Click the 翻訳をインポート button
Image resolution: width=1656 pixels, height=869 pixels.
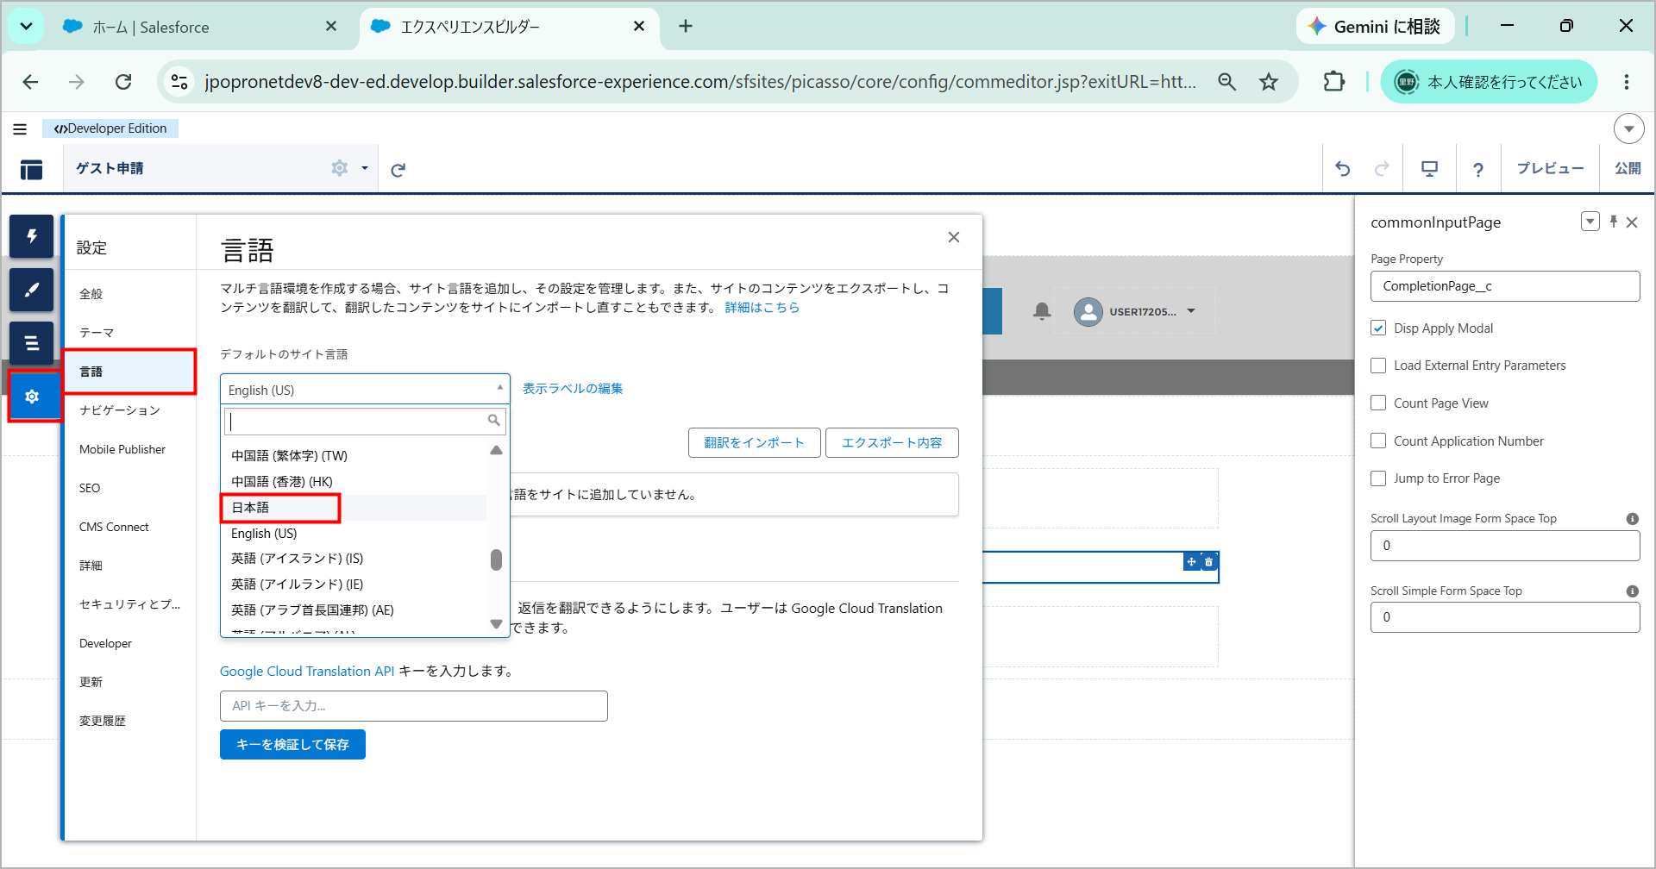[754, 442]
